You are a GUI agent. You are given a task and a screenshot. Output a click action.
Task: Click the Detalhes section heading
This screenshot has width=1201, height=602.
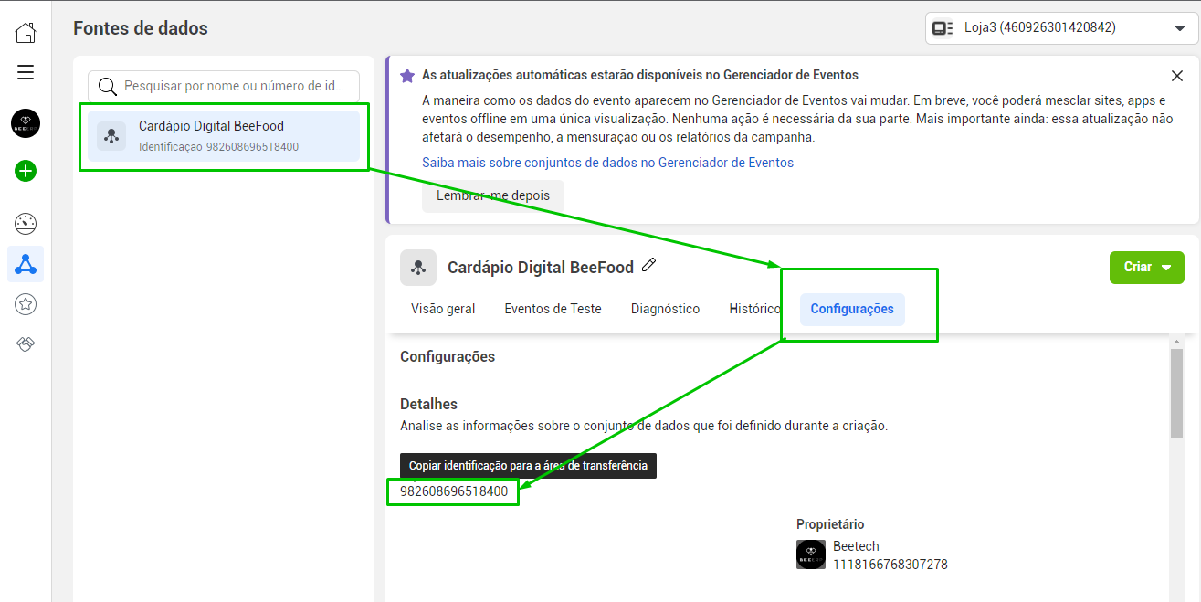pyautogui.click(x=428, y=404)
